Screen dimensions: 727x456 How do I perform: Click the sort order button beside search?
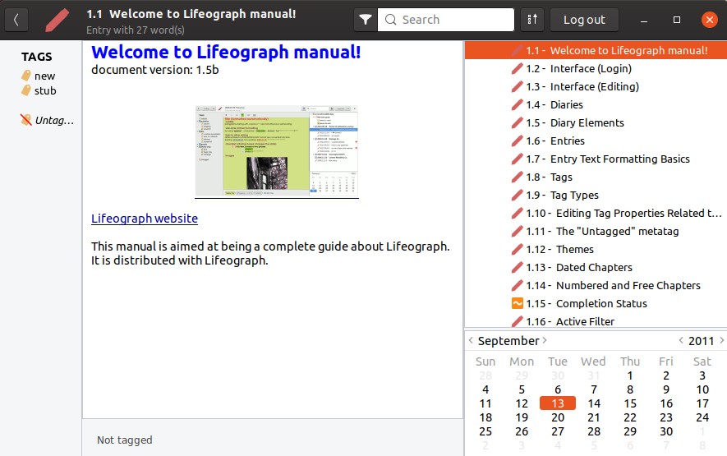531,20
